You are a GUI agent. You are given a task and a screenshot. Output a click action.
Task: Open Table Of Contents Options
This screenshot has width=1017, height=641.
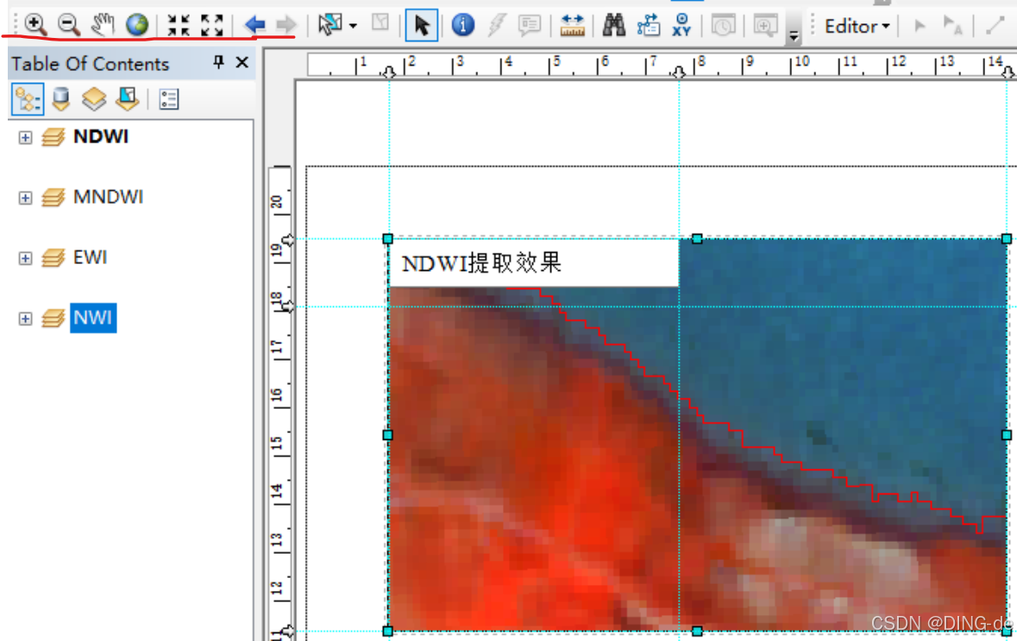coord(168,99)
